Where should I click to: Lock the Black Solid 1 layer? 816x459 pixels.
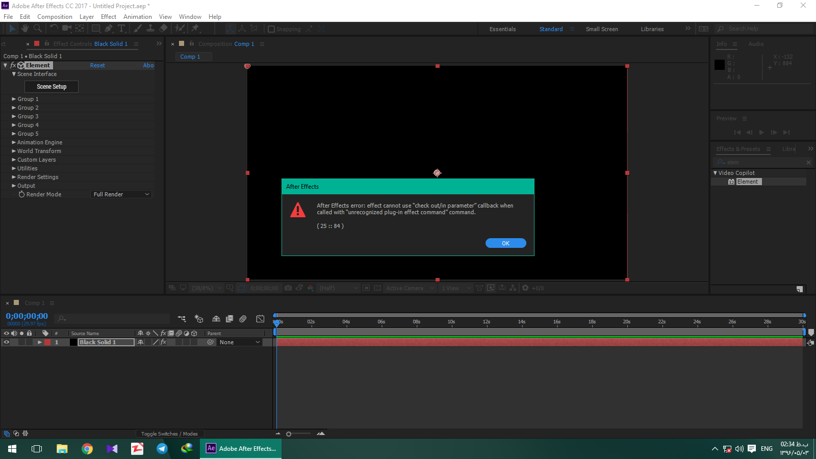[30, 342]
